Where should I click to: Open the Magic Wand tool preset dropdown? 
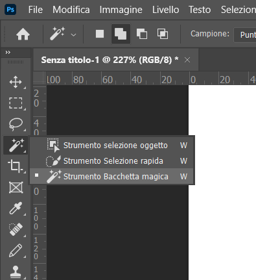pyautogui.click(x=73, y=34)
